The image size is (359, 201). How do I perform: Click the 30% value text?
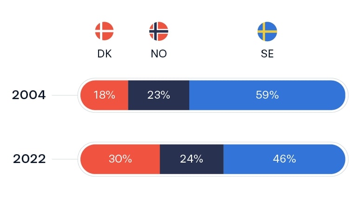click(x=120, y=159)
